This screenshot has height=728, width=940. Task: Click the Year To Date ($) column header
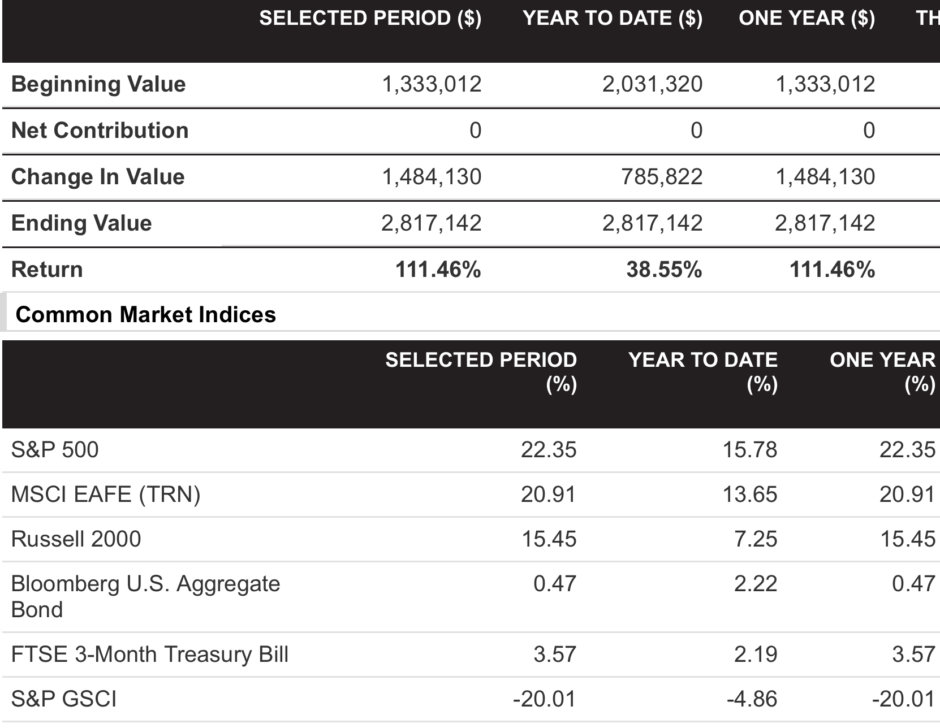click(613, 18)
